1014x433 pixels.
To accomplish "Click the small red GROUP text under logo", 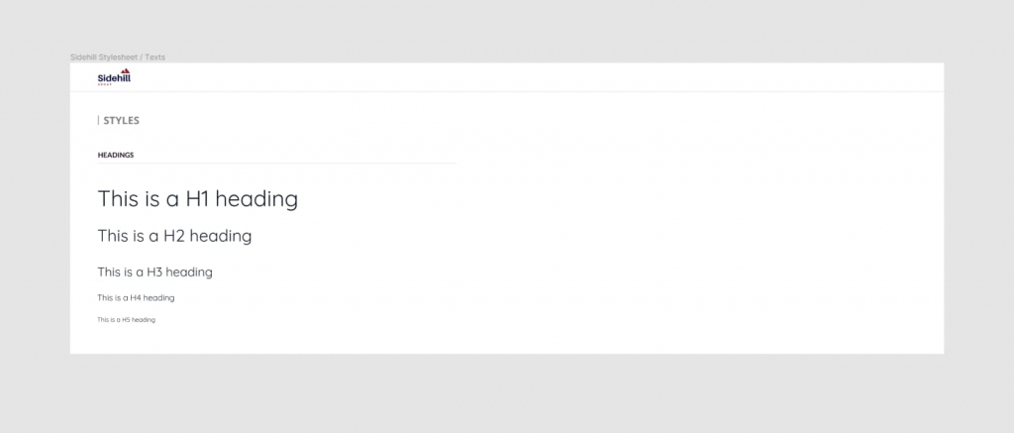I will [x=105, y=84].
